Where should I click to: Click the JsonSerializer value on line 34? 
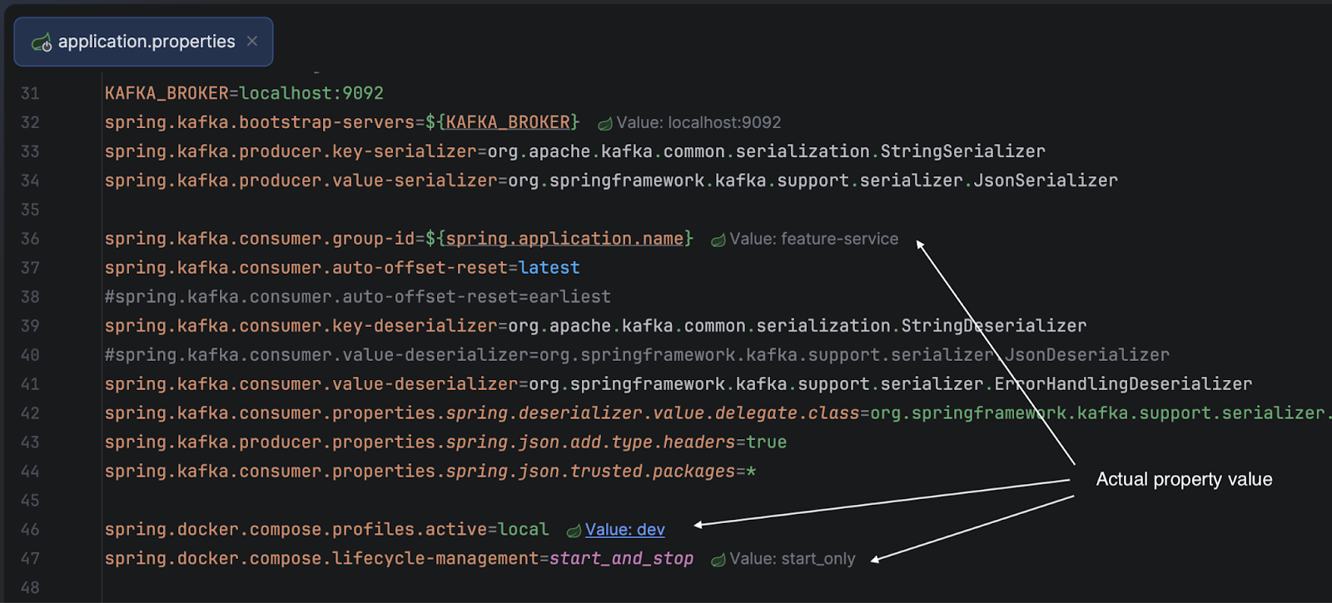(1046, 180)
